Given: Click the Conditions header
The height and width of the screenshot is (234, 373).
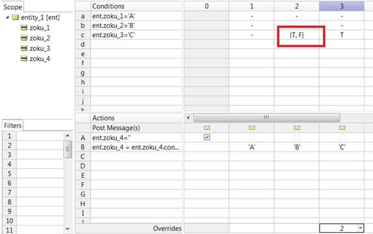Looking at the screenshot, I should coord(136,6).
